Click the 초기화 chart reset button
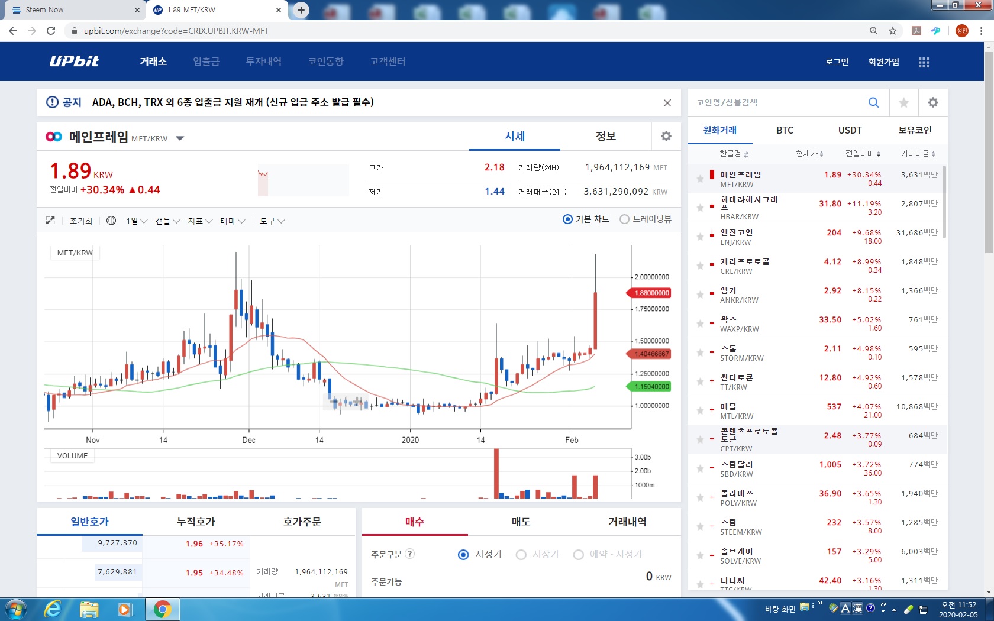The height and width of the screenshot is (621, 994). (81, 221)
